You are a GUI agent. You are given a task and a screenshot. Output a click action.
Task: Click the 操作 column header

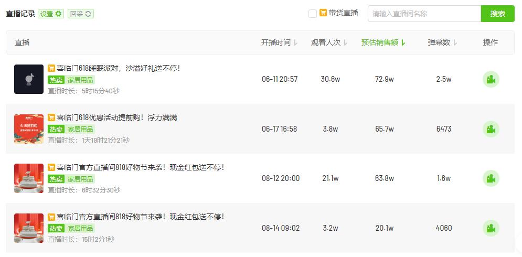(x=491, y=42)
